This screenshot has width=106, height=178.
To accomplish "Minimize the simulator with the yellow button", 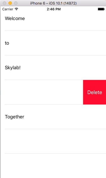I will [10, 3].
